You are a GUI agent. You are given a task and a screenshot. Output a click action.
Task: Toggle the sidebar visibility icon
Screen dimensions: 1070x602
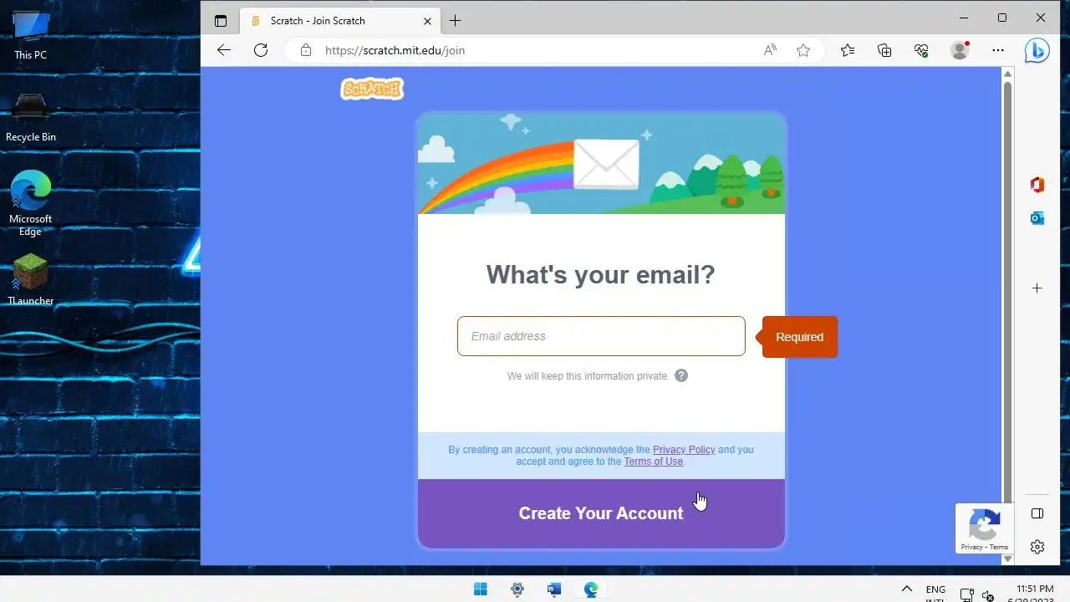[1037, 513]
